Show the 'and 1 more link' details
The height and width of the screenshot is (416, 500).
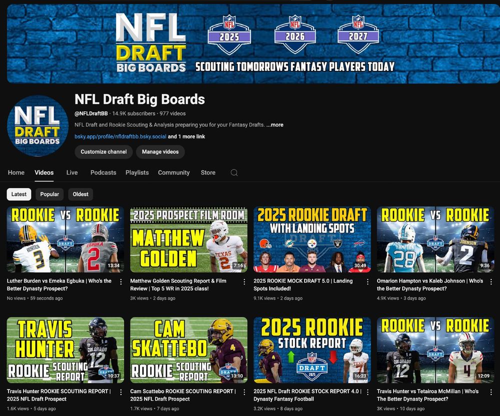(186, 136)
